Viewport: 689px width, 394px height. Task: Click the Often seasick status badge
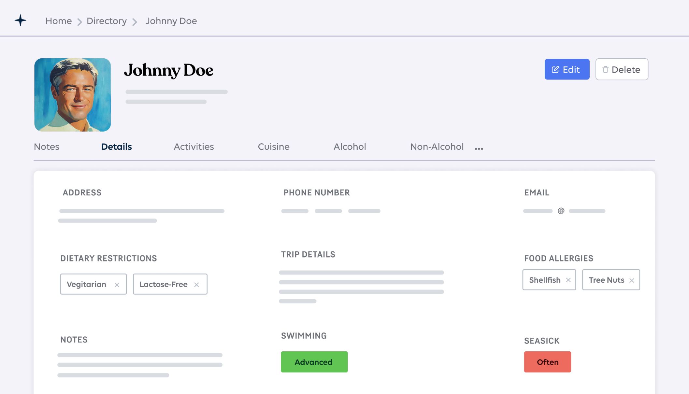(x=548, y=361)
